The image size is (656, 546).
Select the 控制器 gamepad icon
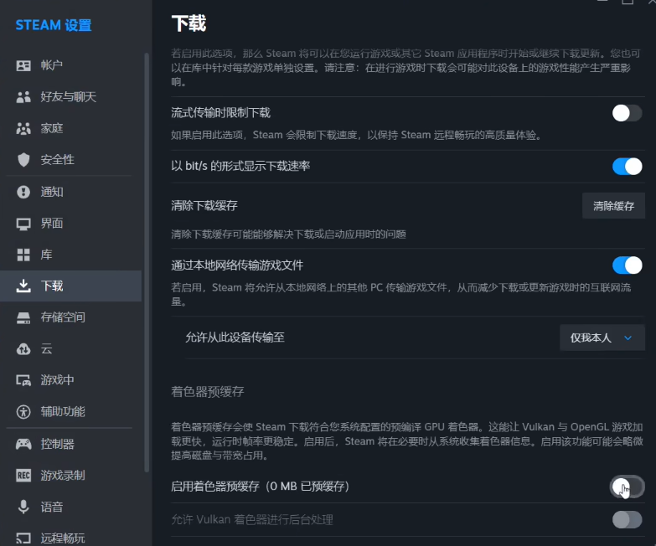pos(23,444)
